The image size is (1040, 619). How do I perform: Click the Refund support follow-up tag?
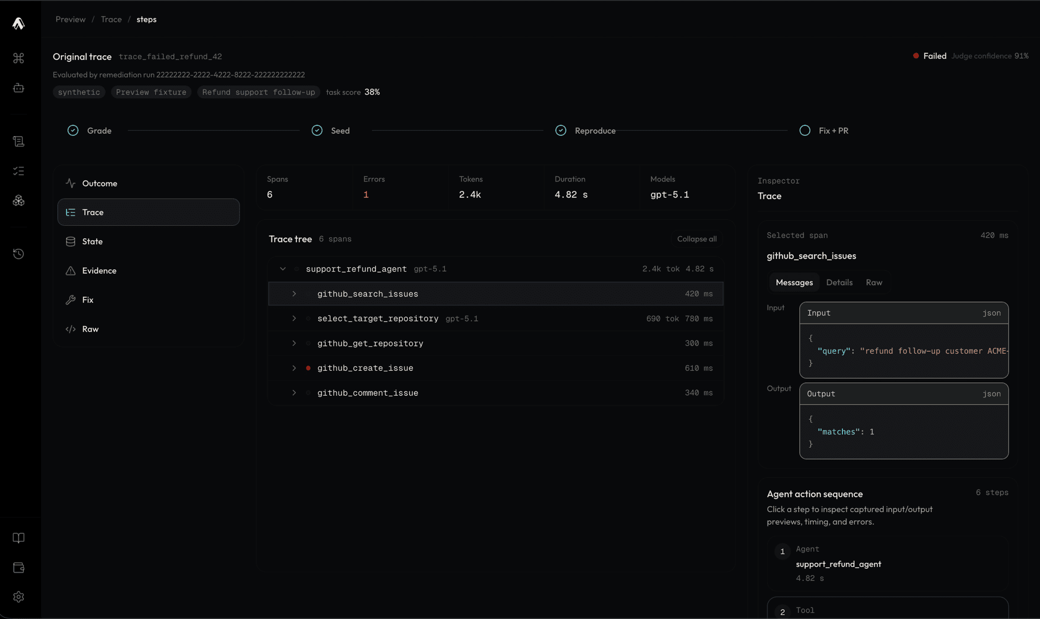[x=258, y=92]
